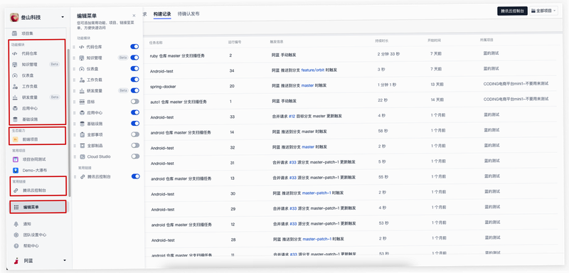Click the 任务名称 column header
The height and width of the screenshot is (273, 569).
pos(156,42)
